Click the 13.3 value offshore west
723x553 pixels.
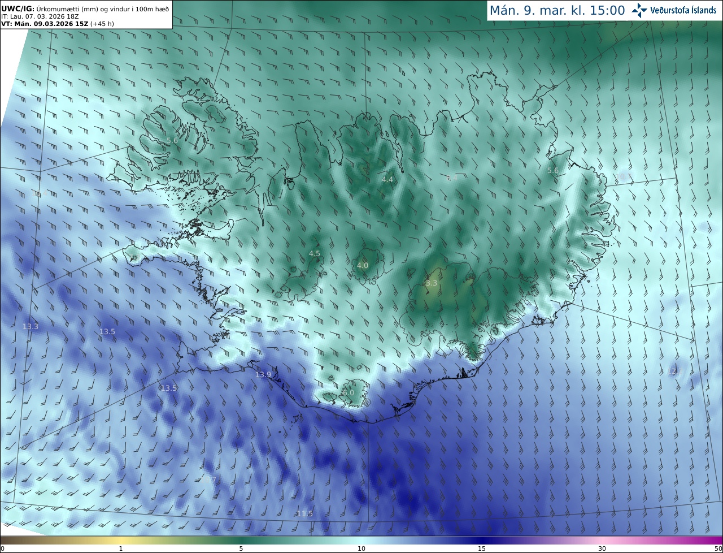[31, 326]
